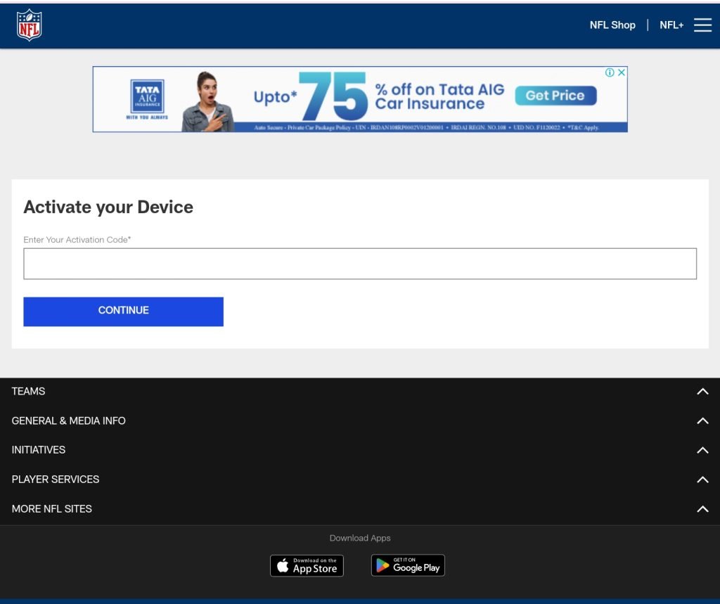The height and width of the screenshot is (604, 720).
Task: Click Get Price in the ad
Action: [555, 96]
